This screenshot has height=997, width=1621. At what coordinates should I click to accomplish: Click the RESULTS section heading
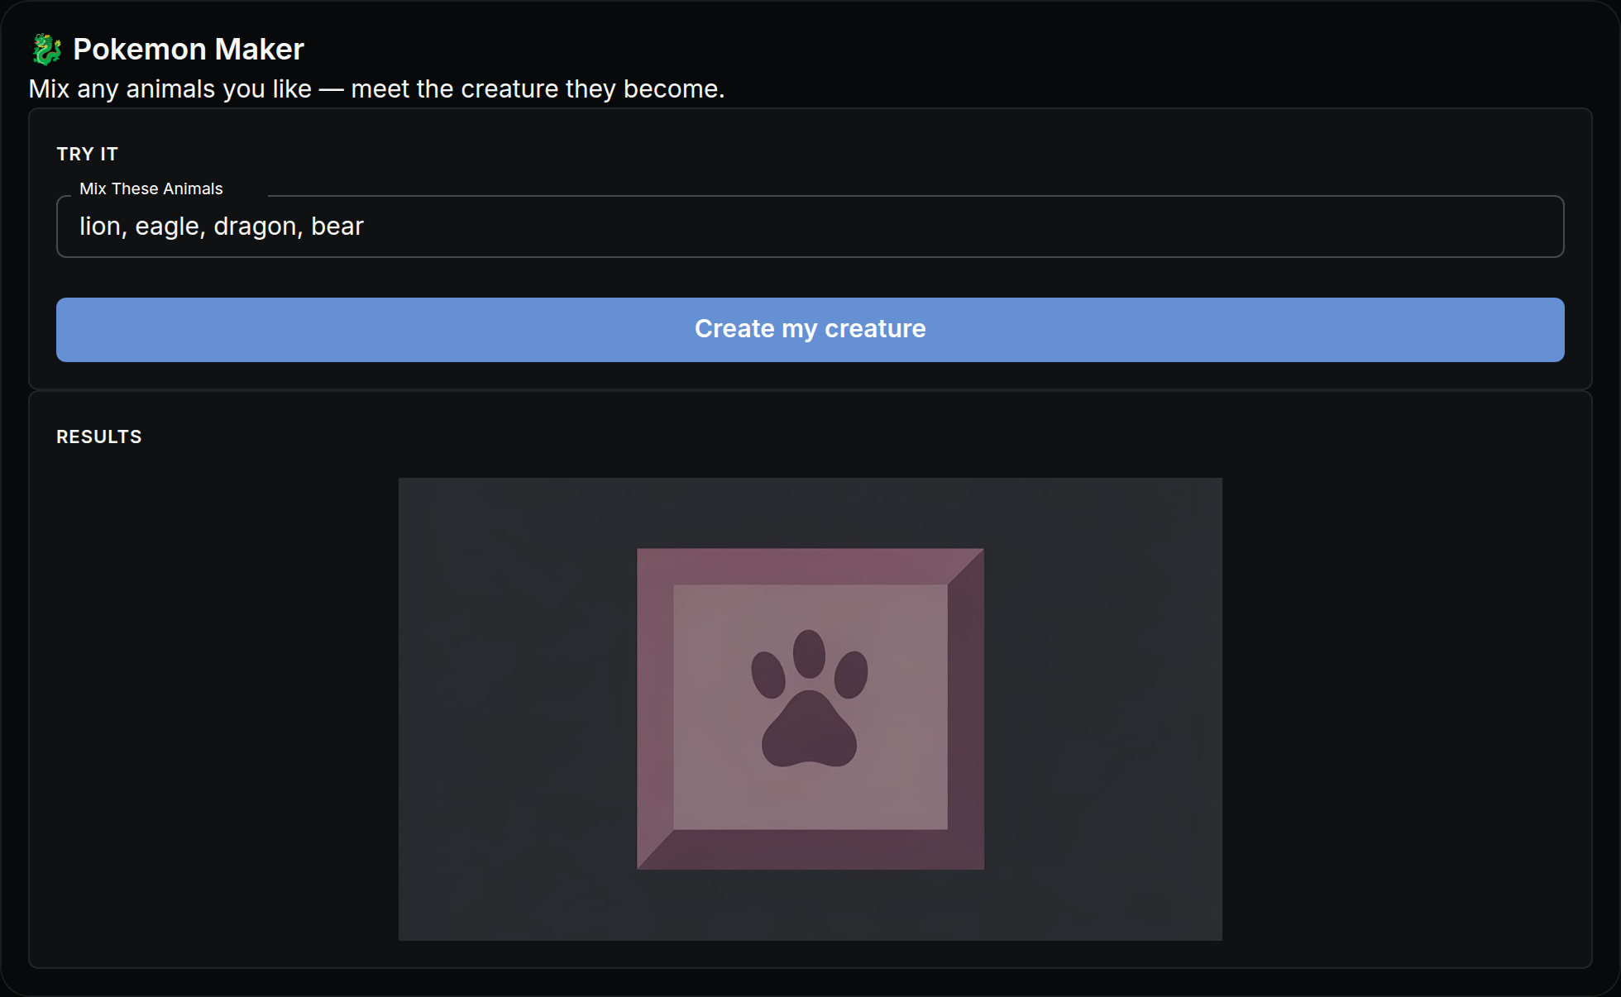(x=99, y=436)
